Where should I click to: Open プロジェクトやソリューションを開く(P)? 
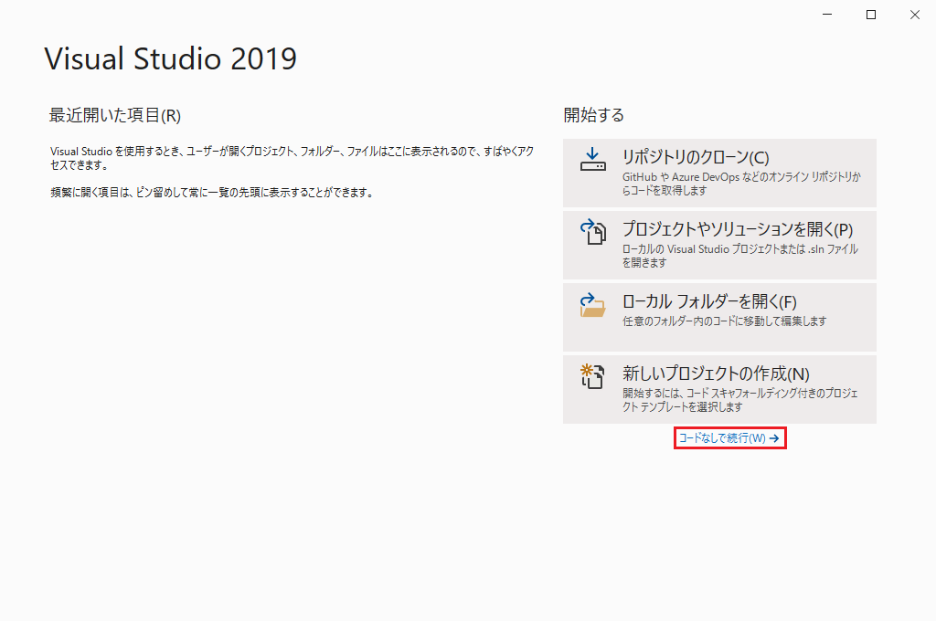(737, 229)
